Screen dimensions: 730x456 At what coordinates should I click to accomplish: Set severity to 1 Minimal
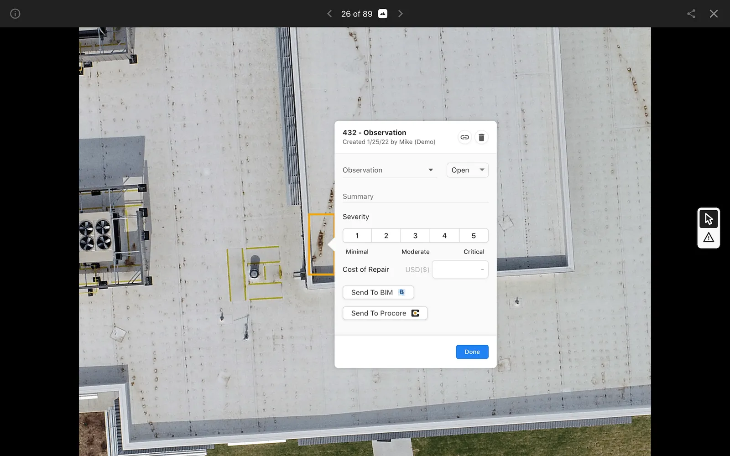pyautogui.click(x=357, y=235)
